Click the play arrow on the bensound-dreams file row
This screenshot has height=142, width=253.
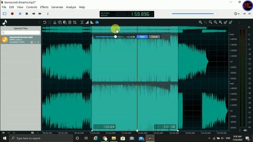coord(38,42)
